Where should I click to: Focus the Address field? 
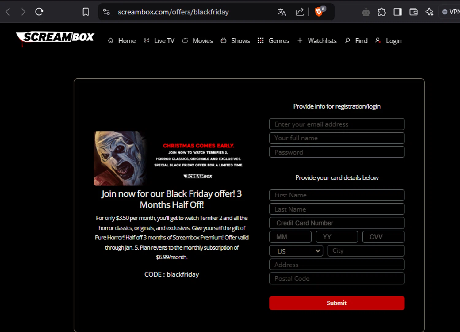point(337,265)
